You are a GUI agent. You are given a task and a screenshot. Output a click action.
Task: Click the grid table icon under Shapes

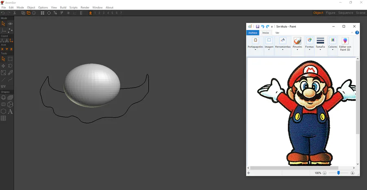pyautogui.click(x=3, y=118)
